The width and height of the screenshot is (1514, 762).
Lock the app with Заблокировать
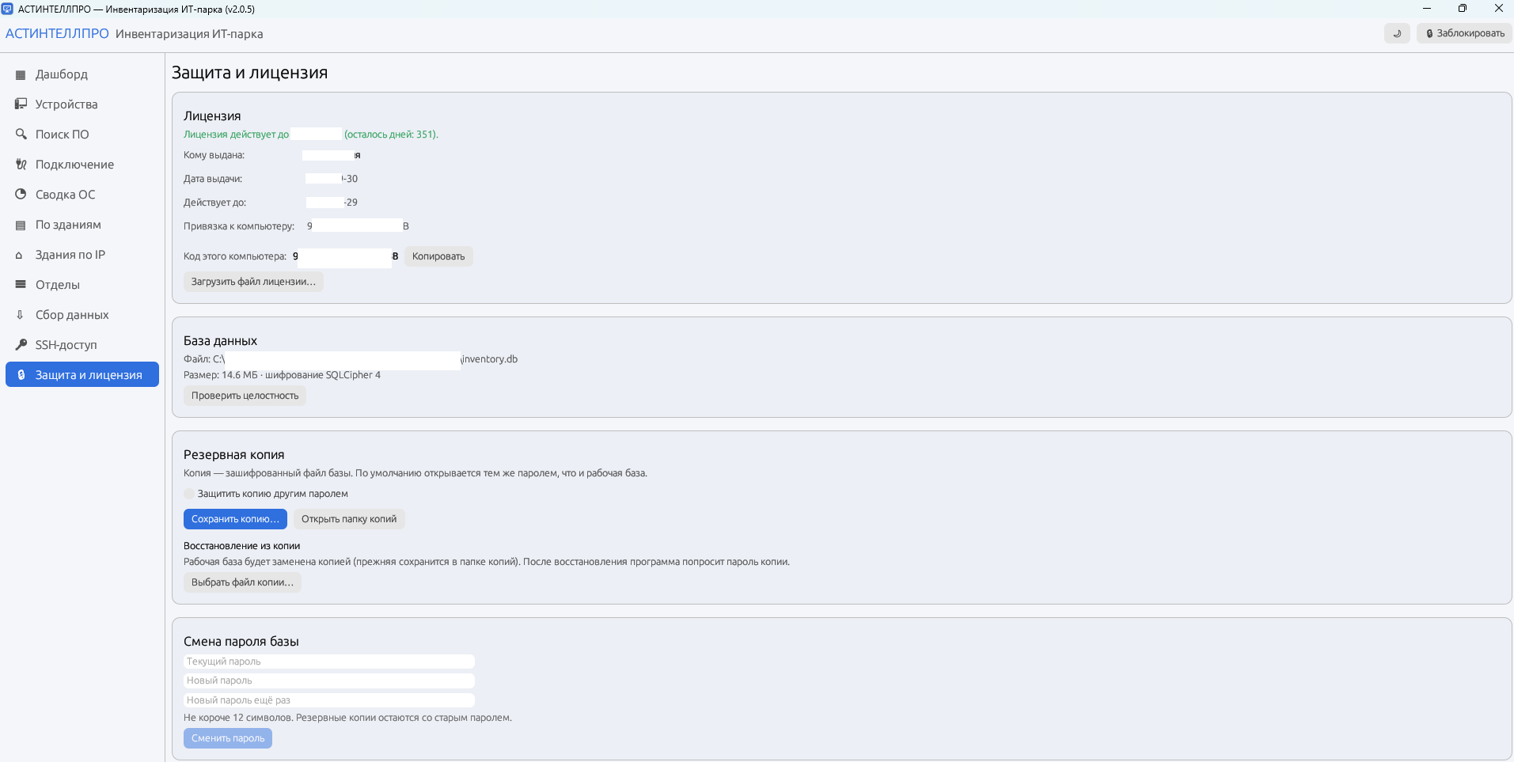point(1464,33)
